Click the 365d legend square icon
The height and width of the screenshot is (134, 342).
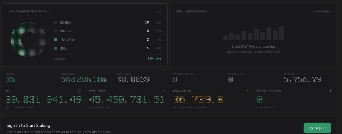[x=56, y=49]
